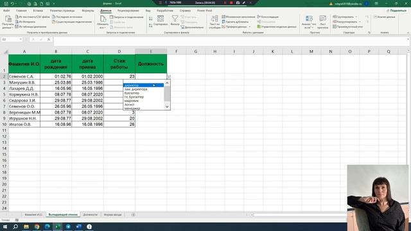Open Дополнительно advanced filter option
This screenshot has height=231, width=411.
(192, 27)
